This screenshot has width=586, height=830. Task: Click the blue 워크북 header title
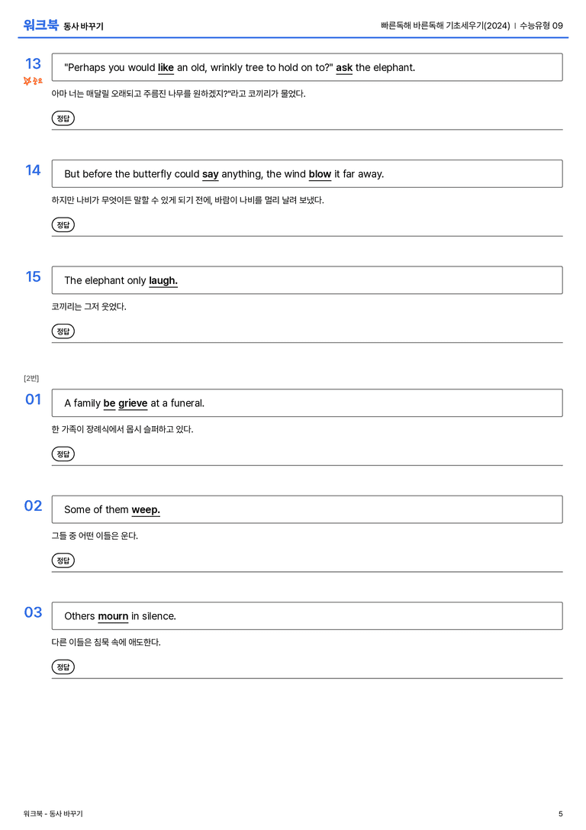40,25
